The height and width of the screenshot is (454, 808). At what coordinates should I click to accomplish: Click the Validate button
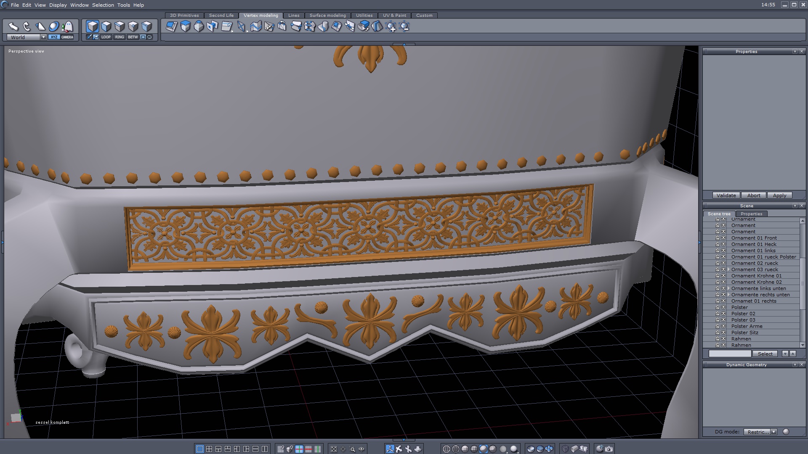tap(726, 195)
